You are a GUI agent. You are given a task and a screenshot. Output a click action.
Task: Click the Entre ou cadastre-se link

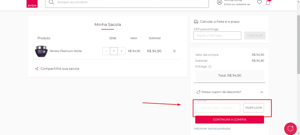tap(237, 4)
